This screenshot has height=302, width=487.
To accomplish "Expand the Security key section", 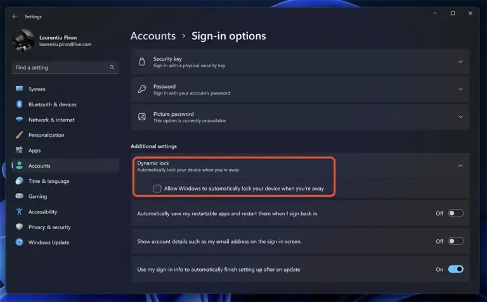I will (301, 62).
